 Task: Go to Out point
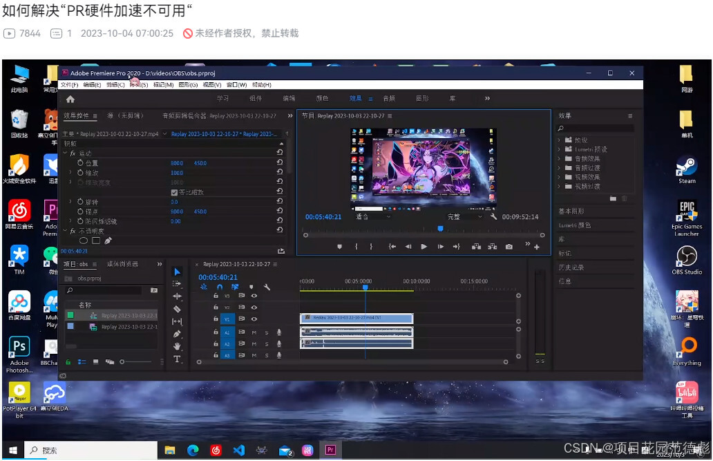point(456,247)
